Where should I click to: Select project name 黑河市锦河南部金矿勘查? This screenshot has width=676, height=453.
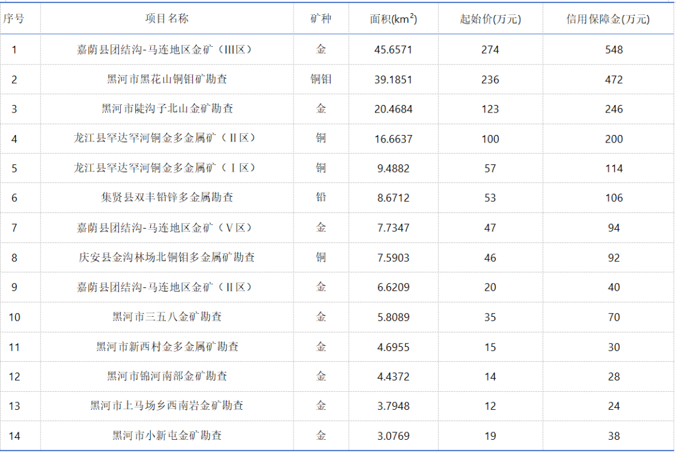pos(167,376)
